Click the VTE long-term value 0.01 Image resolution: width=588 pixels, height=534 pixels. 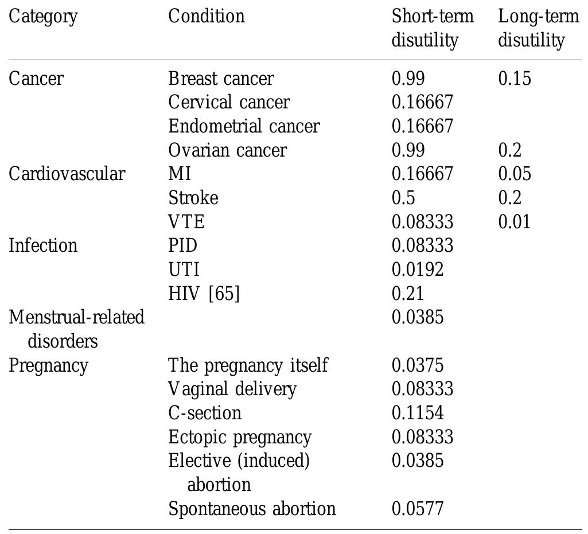pyautogui.click(x=515, y=222)
